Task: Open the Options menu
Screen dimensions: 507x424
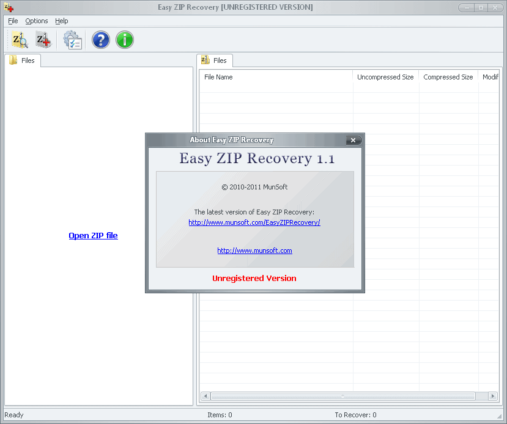Action: point(36,21)
